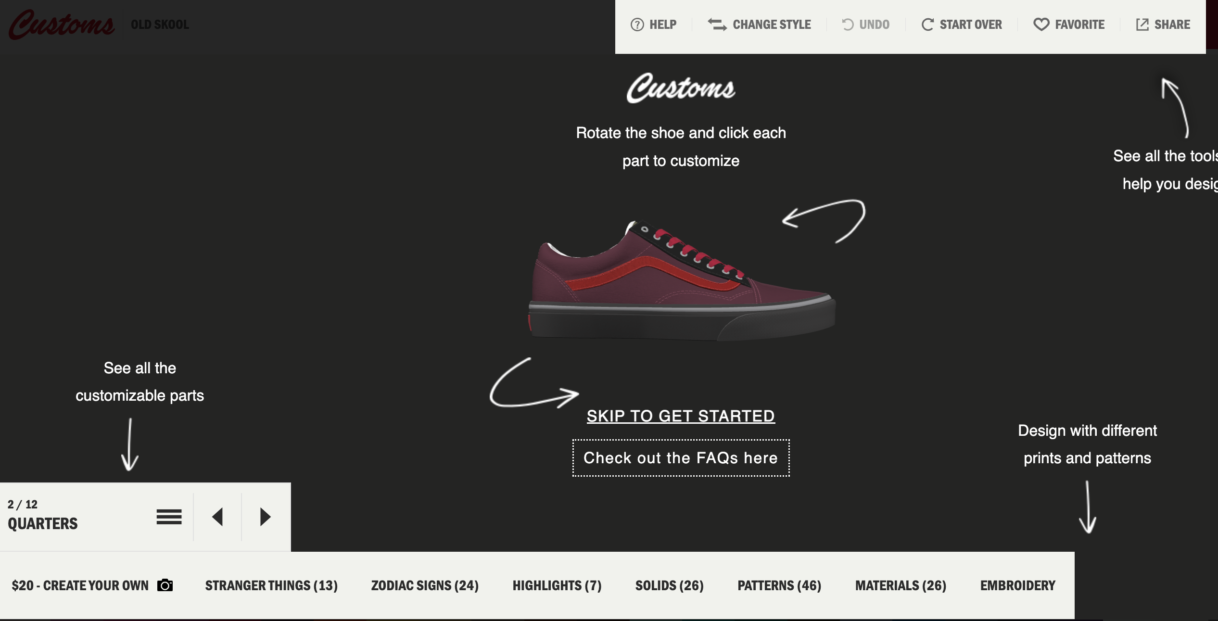Select the Zodiac Signs (24) tab
This screenshot has height=621, width=1218.
(425, 585)
